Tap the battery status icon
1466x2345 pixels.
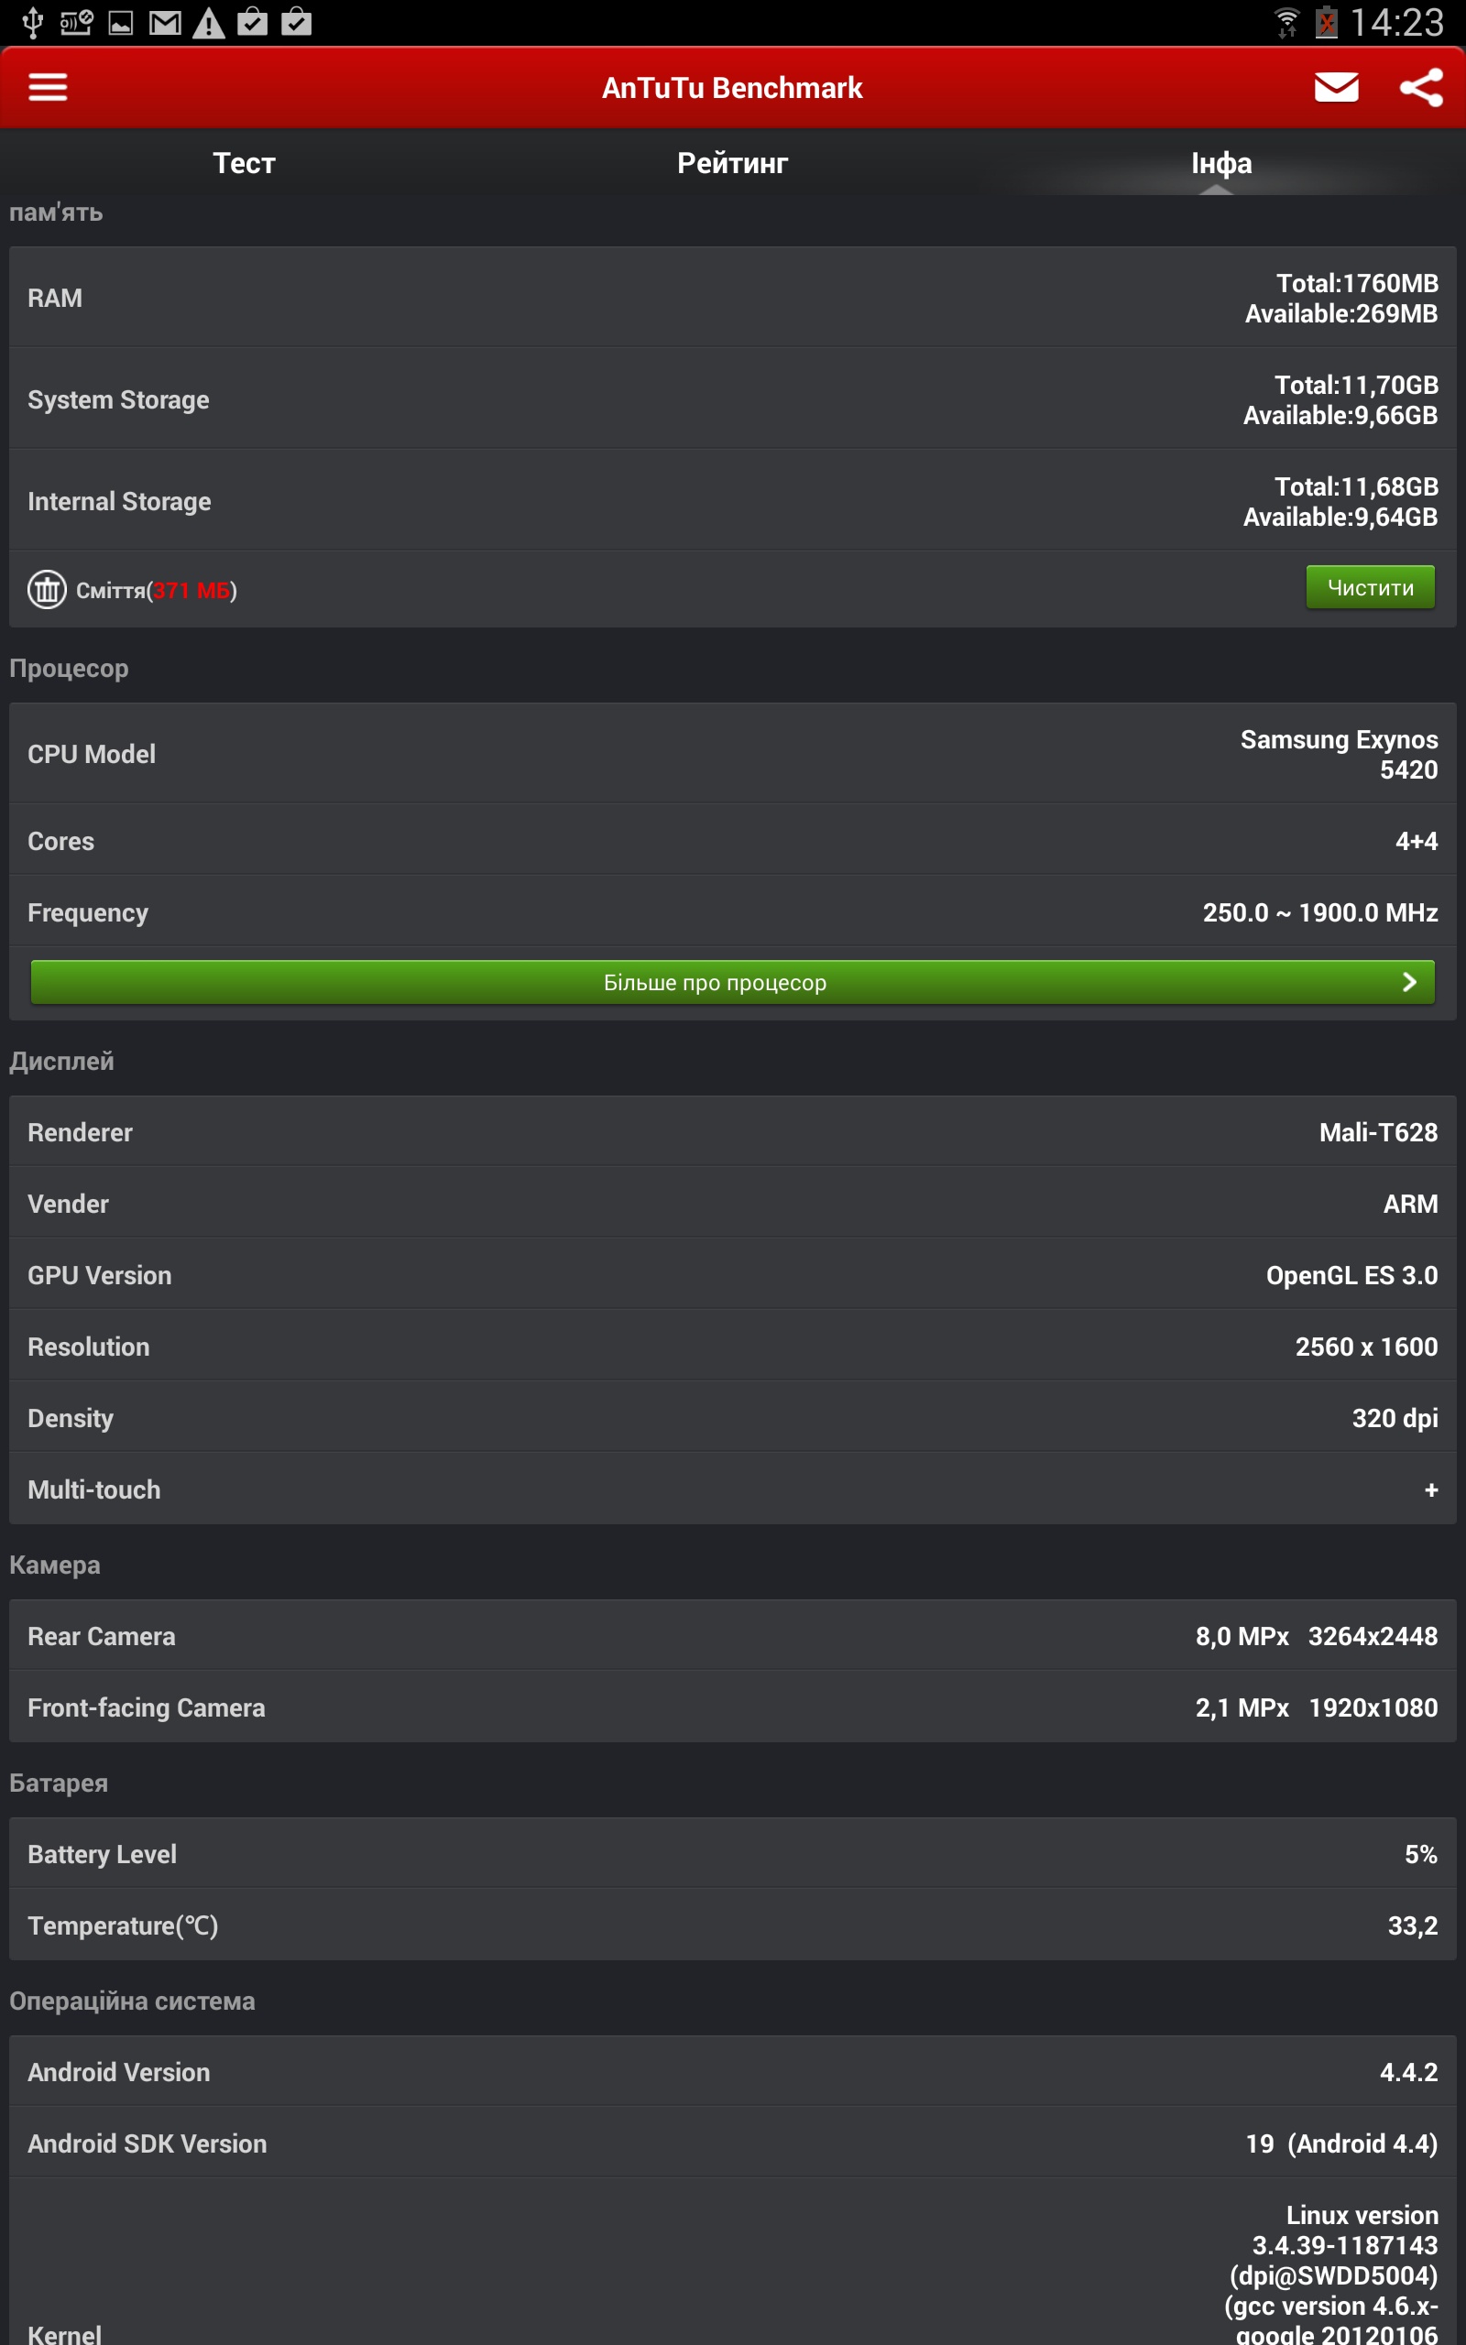(1326, 21)
